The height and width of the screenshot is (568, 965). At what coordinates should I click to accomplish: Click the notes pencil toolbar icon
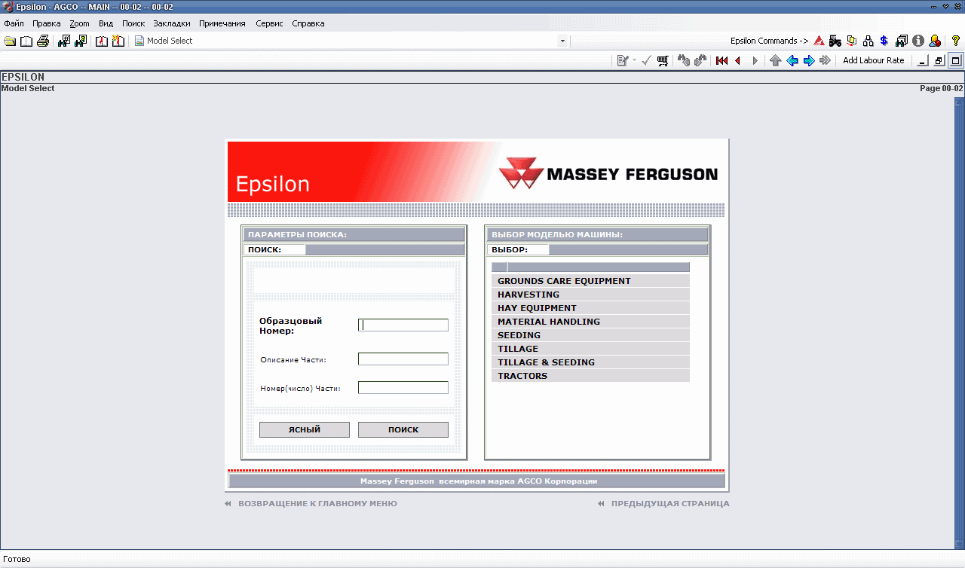623,60
